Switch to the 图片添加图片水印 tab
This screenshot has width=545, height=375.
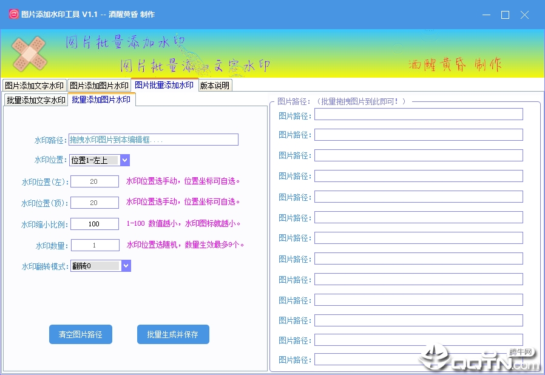click(100, 85)
